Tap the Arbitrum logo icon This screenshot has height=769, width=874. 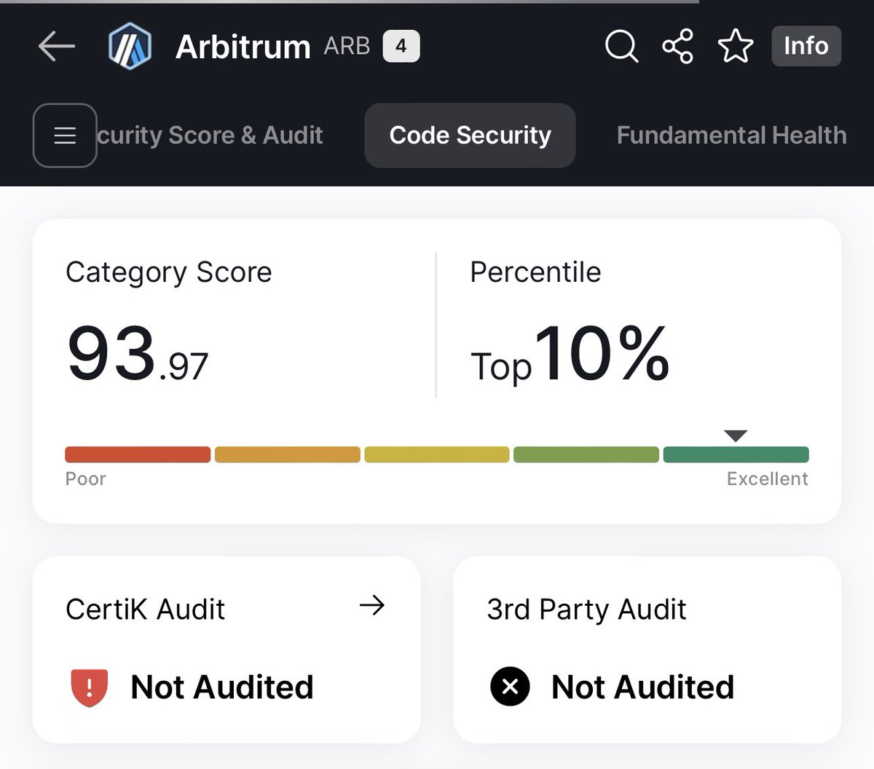tap(130, 46)
